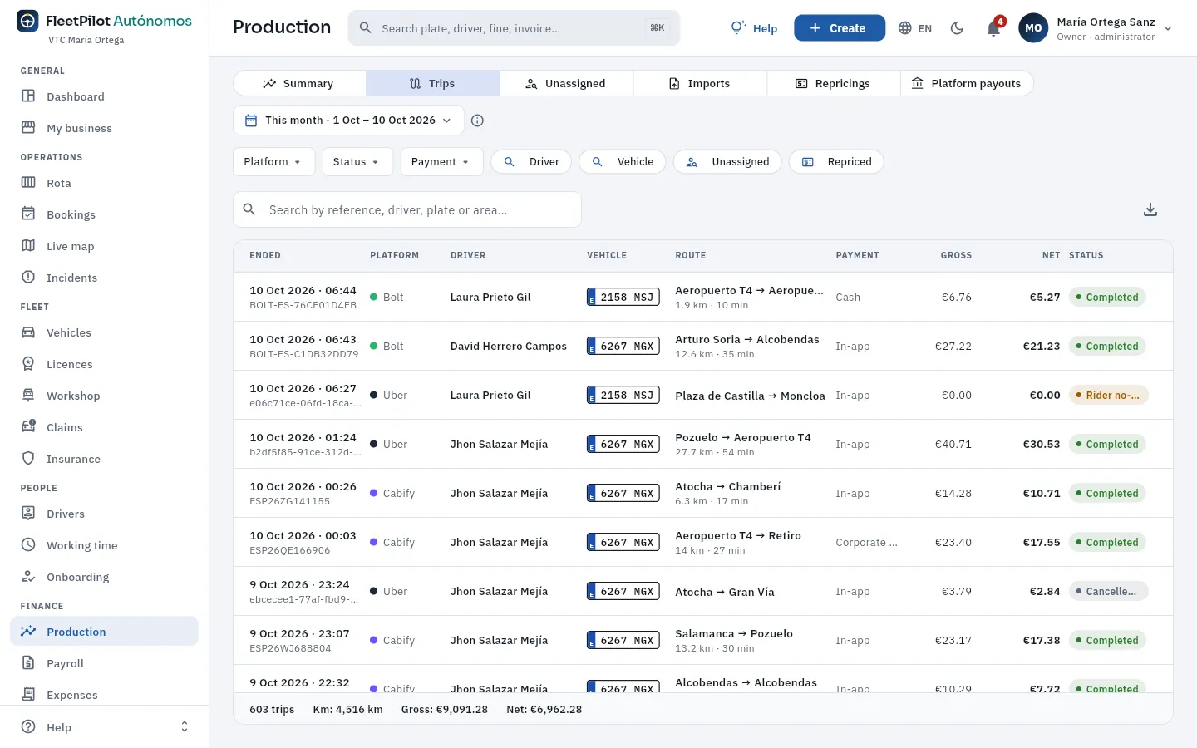This screenshot has height=748, width=1197.
Task: Open language selector globe EN
Action: pyautogui.click(x=915, y=28)
